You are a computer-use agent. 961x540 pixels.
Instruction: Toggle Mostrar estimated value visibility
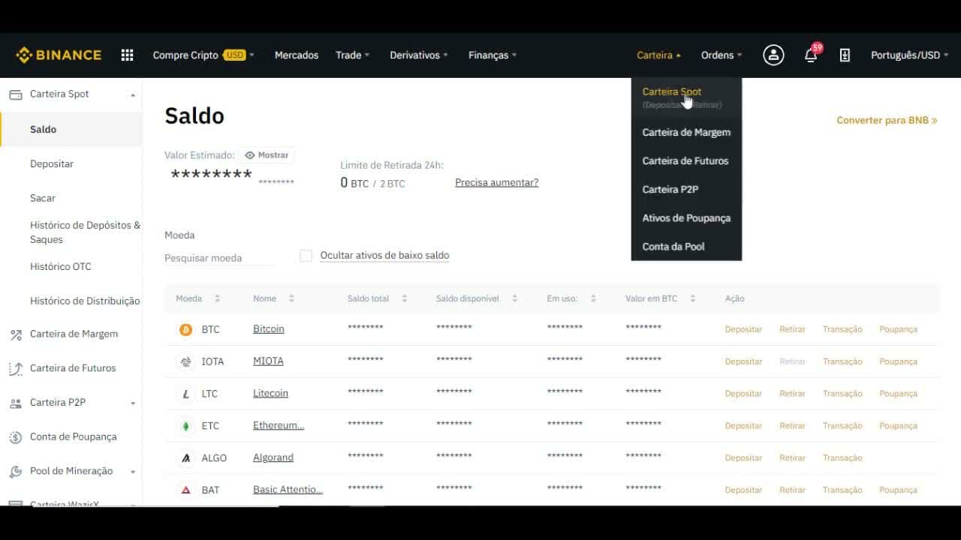(267, 155)
